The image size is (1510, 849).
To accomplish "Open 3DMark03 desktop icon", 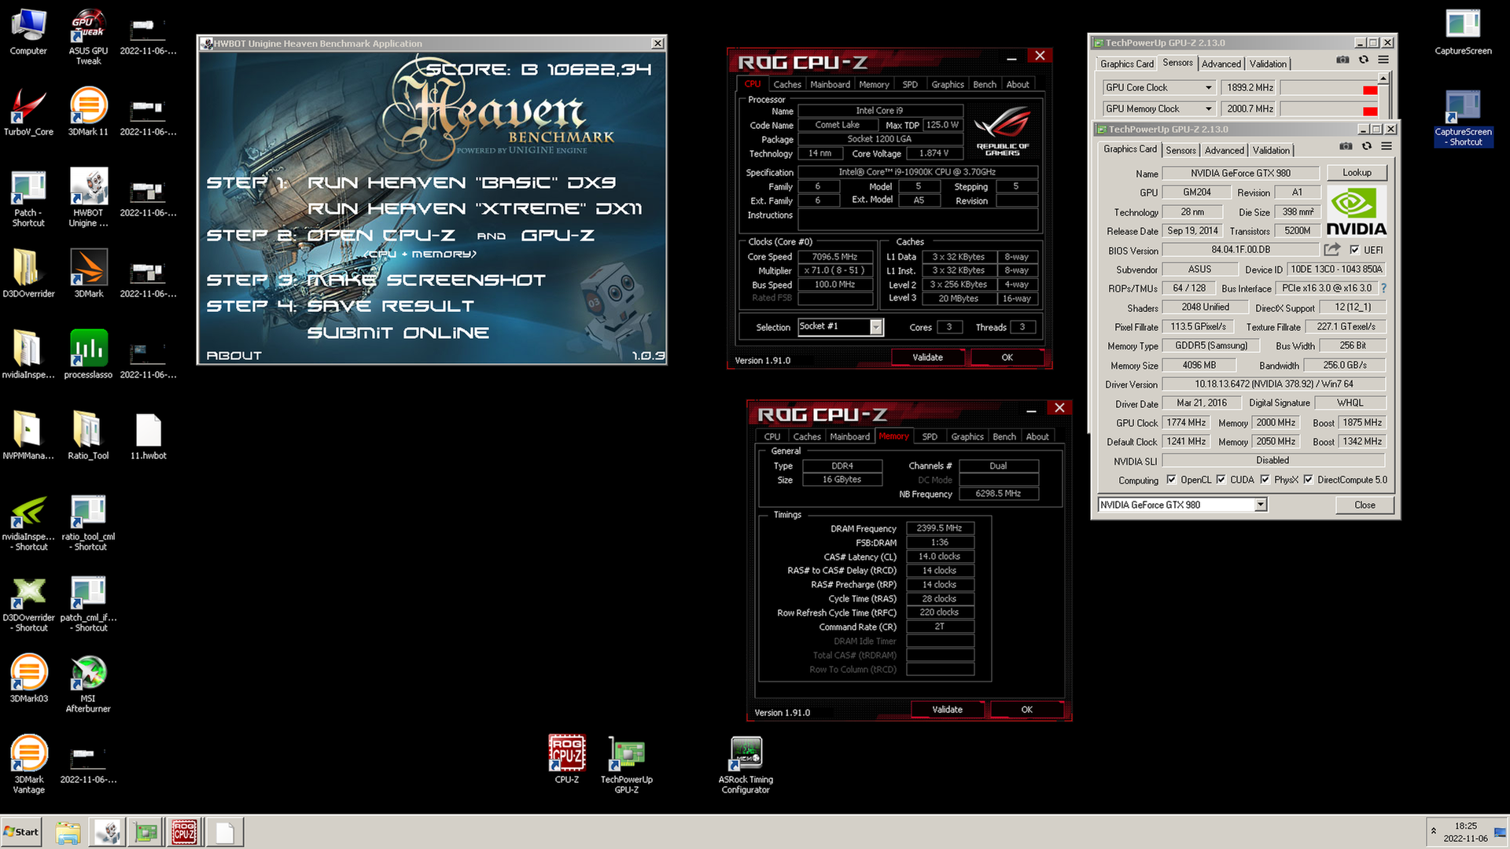I will (x=28, y=679).
